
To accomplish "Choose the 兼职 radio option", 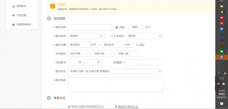I will 130,27.
